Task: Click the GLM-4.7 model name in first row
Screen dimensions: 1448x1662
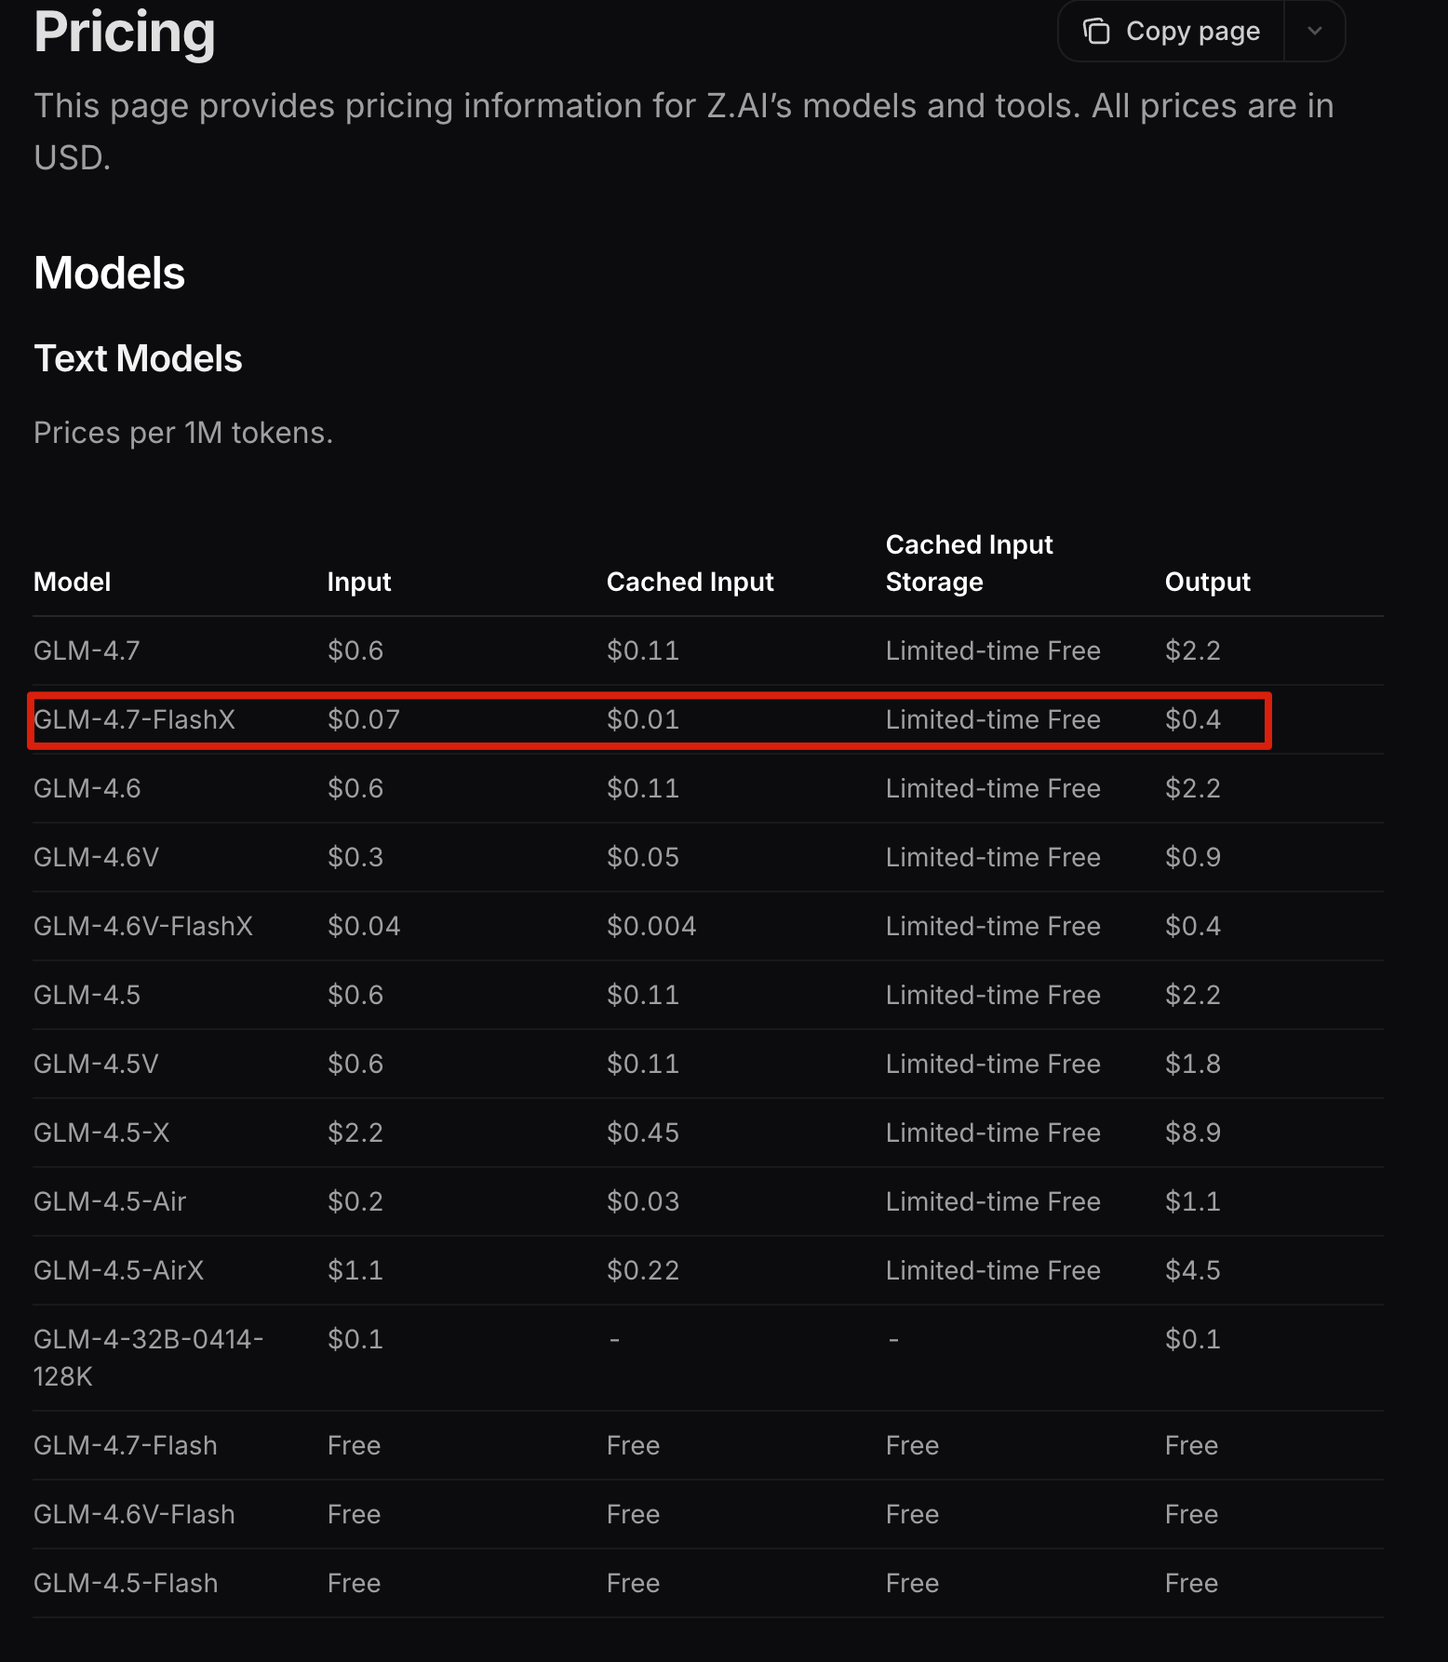Action: click(87, 651)
